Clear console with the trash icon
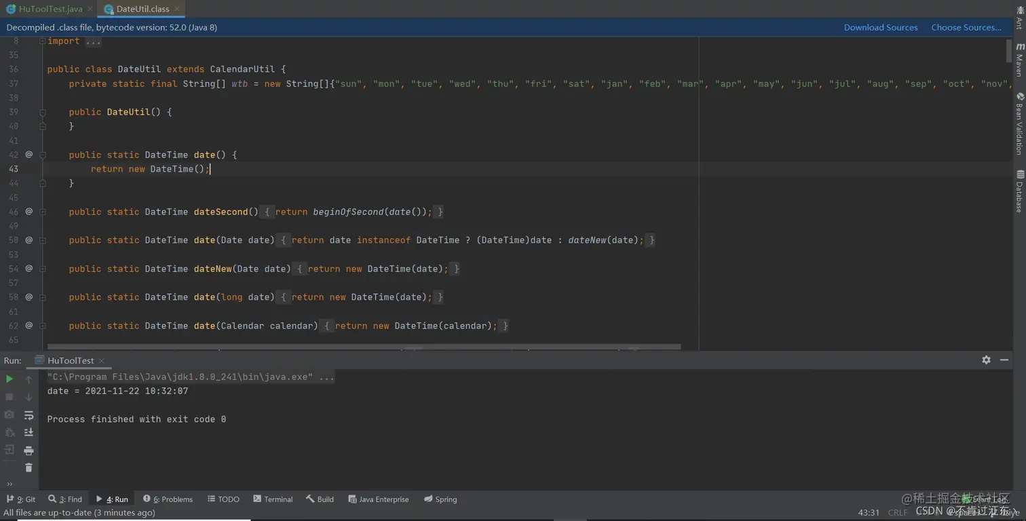The image size is (1026, 521). click(28, 467)
